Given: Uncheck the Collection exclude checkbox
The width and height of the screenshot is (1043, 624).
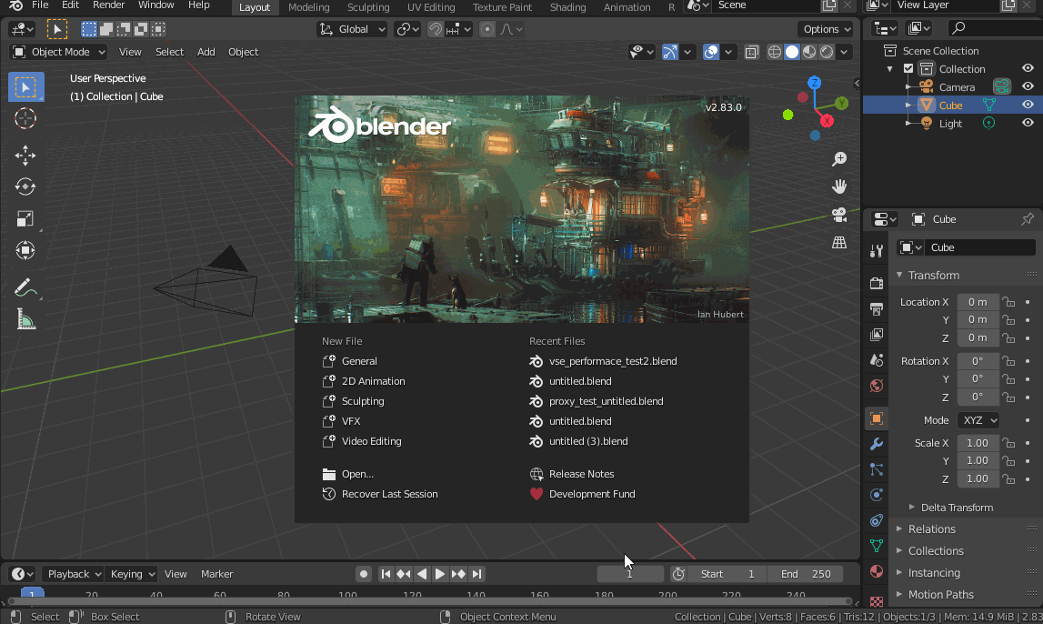Looking at the screenshot, I should [908, 69].
